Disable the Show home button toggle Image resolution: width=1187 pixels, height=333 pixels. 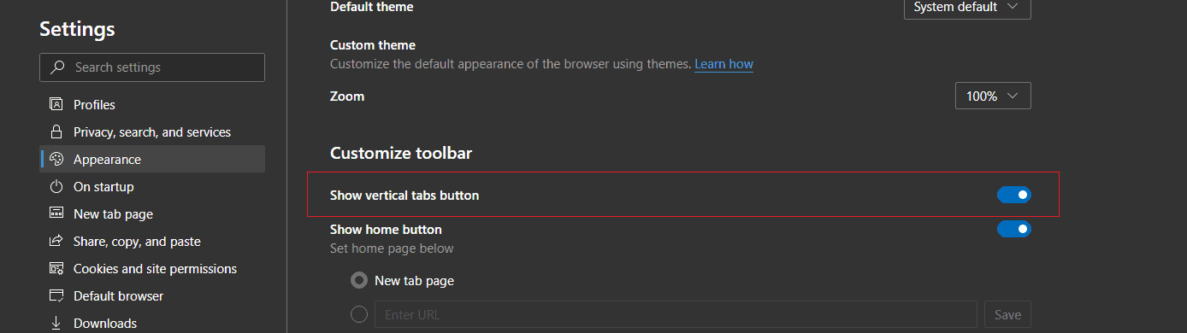1013,229
